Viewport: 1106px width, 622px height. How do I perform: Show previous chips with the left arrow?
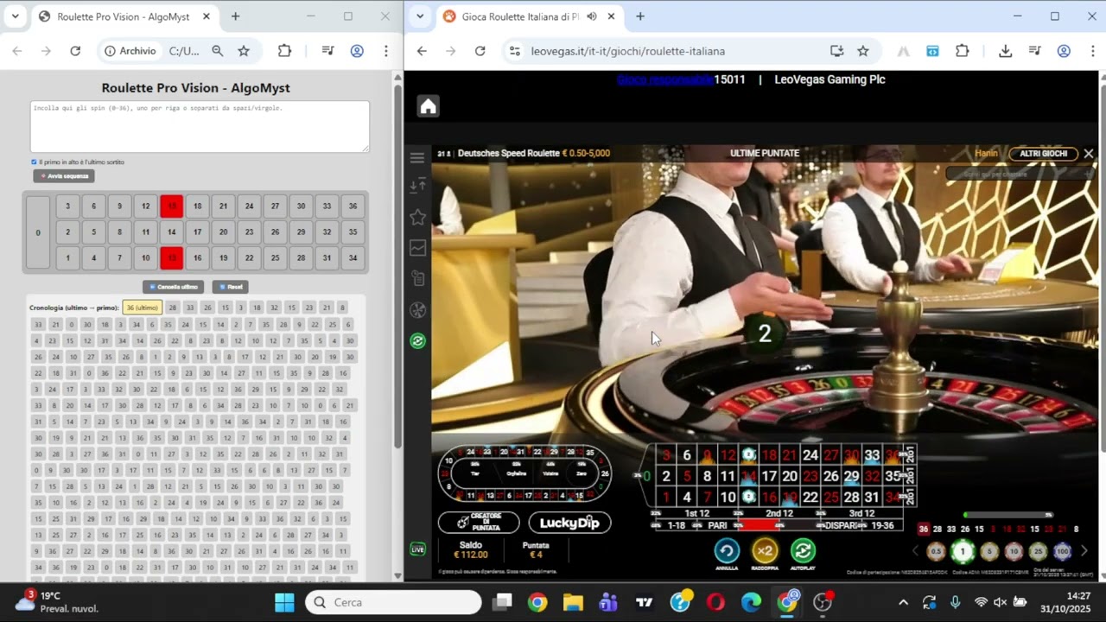click(916, 551)
